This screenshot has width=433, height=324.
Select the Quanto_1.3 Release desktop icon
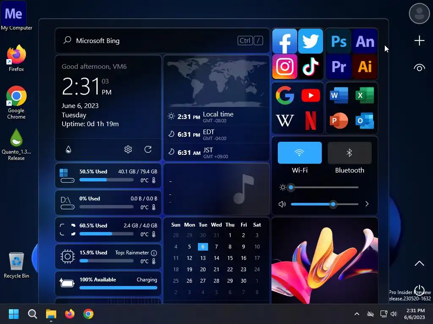16,145
